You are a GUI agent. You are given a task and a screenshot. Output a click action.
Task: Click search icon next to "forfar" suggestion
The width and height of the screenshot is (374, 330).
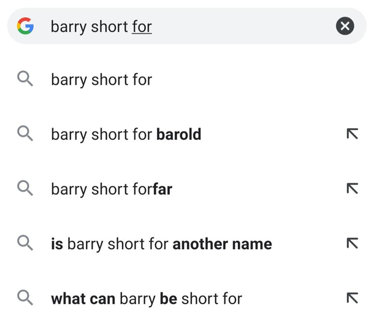click(25, 189)
